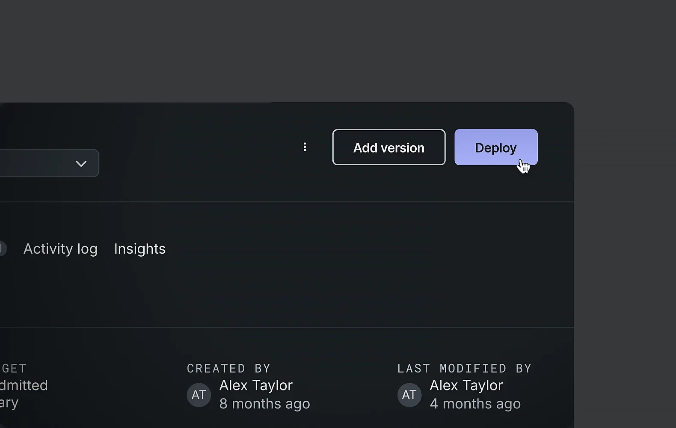Open the Insights tab
The height and width of the screenshot is (428, 676).
pos(140,249)
